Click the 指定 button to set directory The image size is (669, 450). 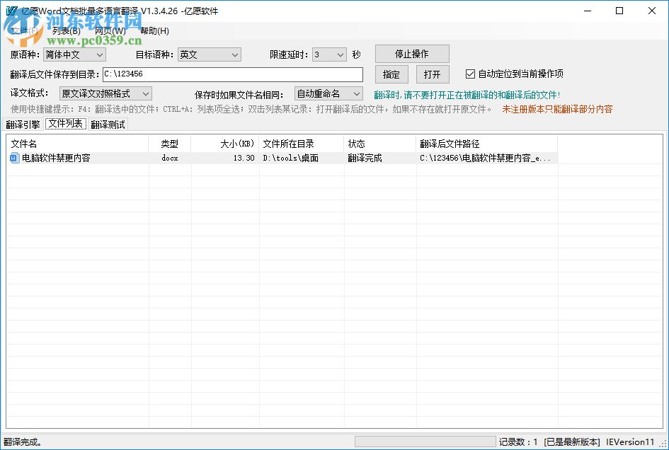click(391, 74)
